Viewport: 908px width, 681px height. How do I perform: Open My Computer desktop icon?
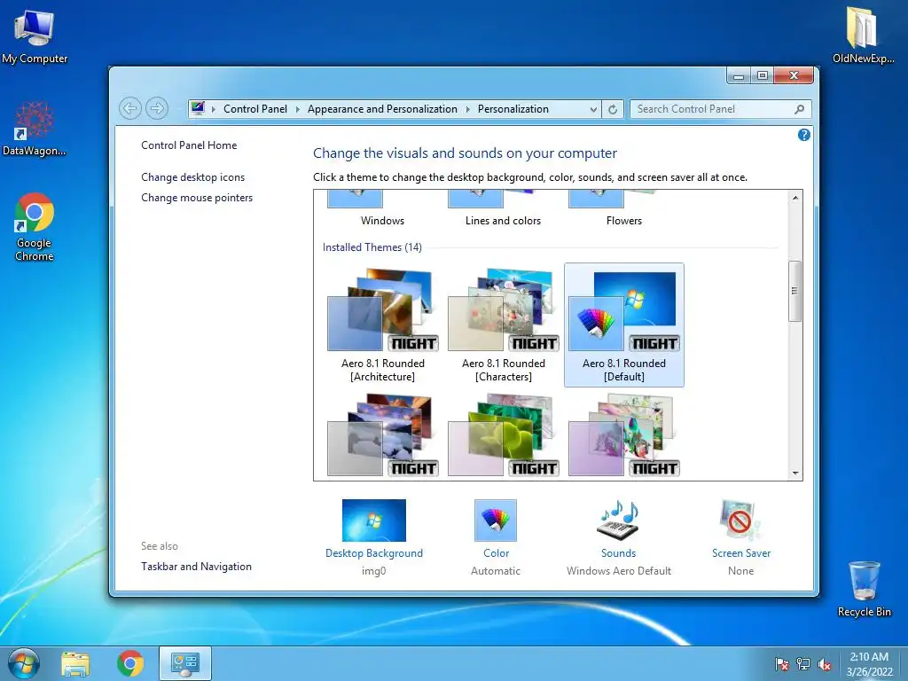click(35, 35)
